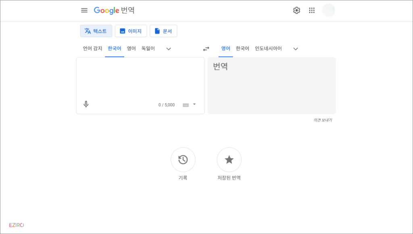Open the account profile avatar
This screenshot has height=234, width=413.
(328, 10)
